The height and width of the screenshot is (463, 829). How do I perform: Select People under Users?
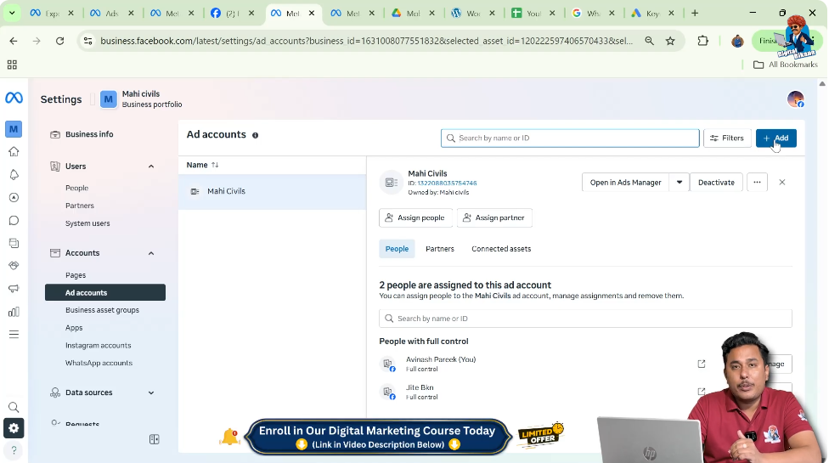[x=76, y=188]
